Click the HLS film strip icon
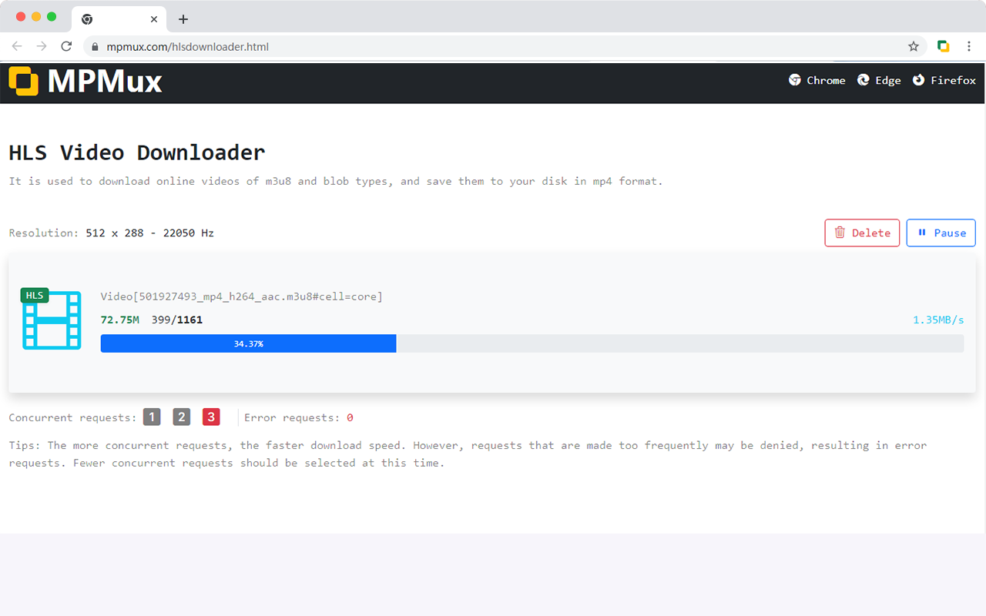The width and height of the screenshot is (986, 616). point(52,320)
